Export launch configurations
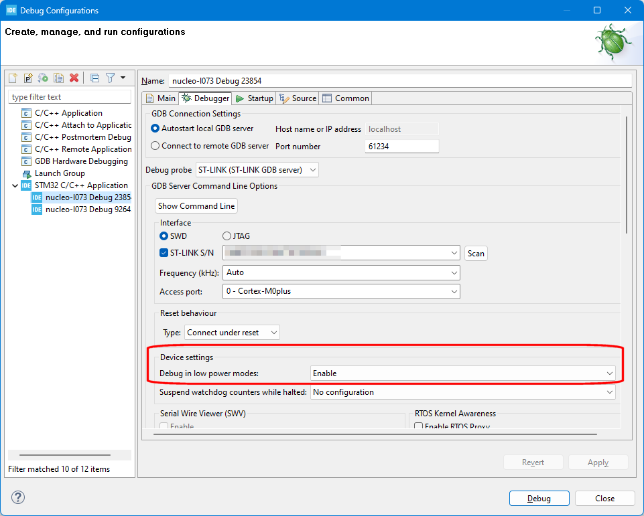 [x=42, y=78]
